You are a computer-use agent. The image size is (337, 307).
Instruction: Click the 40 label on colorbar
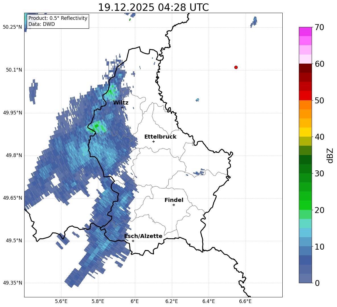319,137
